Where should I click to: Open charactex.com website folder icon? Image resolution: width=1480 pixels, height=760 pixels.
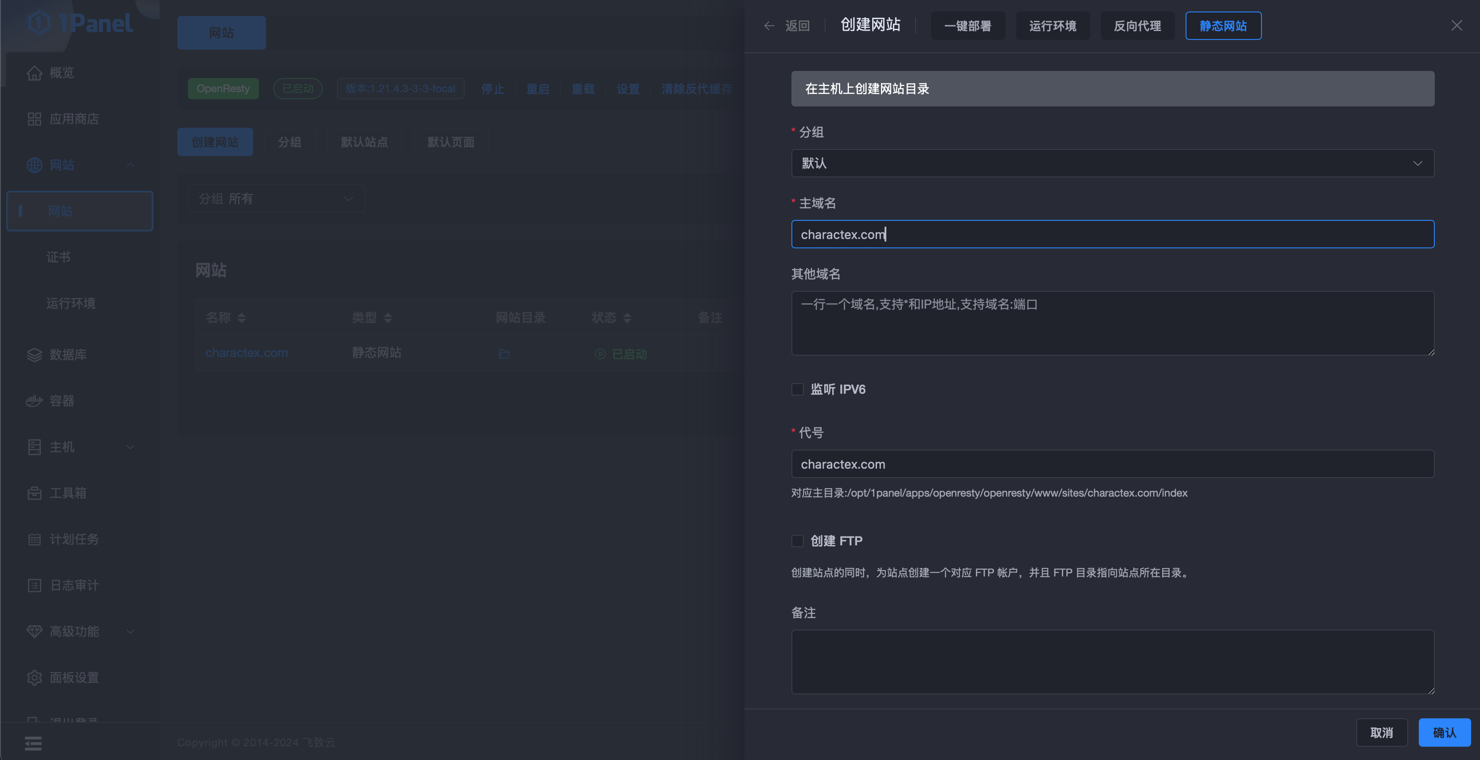pyautogui.click(x=505, y=354)
